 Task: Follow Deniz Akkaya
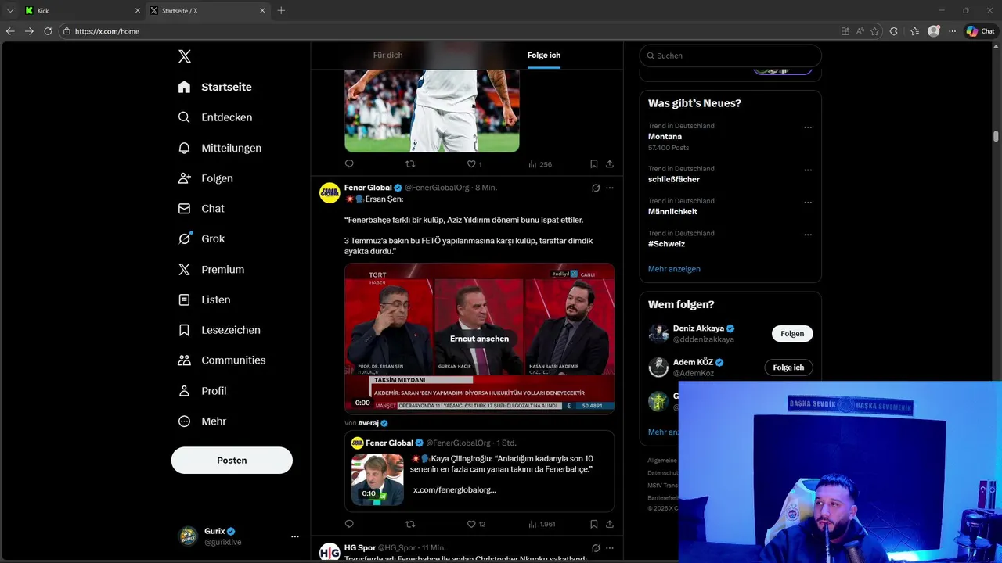click(x=792, y=334)
